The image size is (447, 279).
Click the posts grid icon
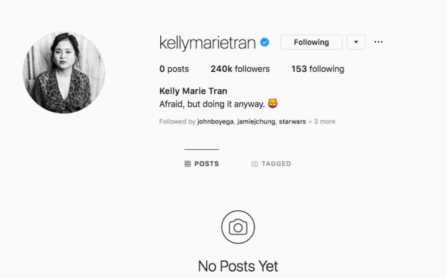coord(187,164)
